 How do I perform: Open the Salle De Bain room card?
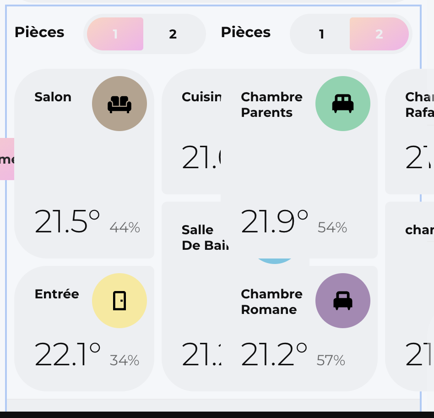click(198, 237)
